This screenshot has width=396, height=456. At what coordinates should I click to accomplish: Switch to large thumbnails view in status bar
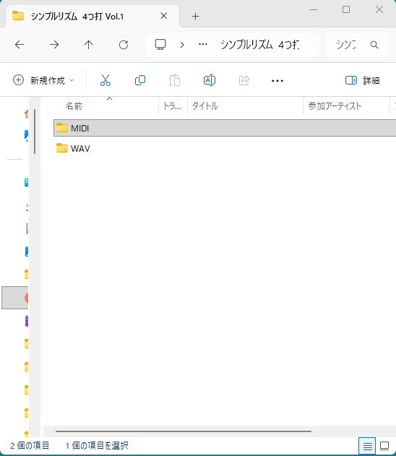click(384, 446)
